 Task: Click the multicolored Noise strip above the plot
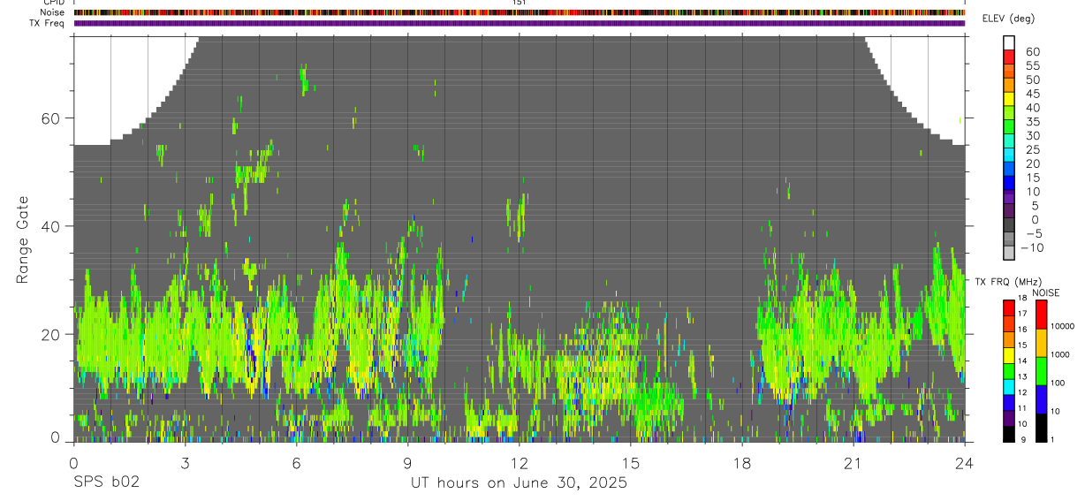pos(519,12)
